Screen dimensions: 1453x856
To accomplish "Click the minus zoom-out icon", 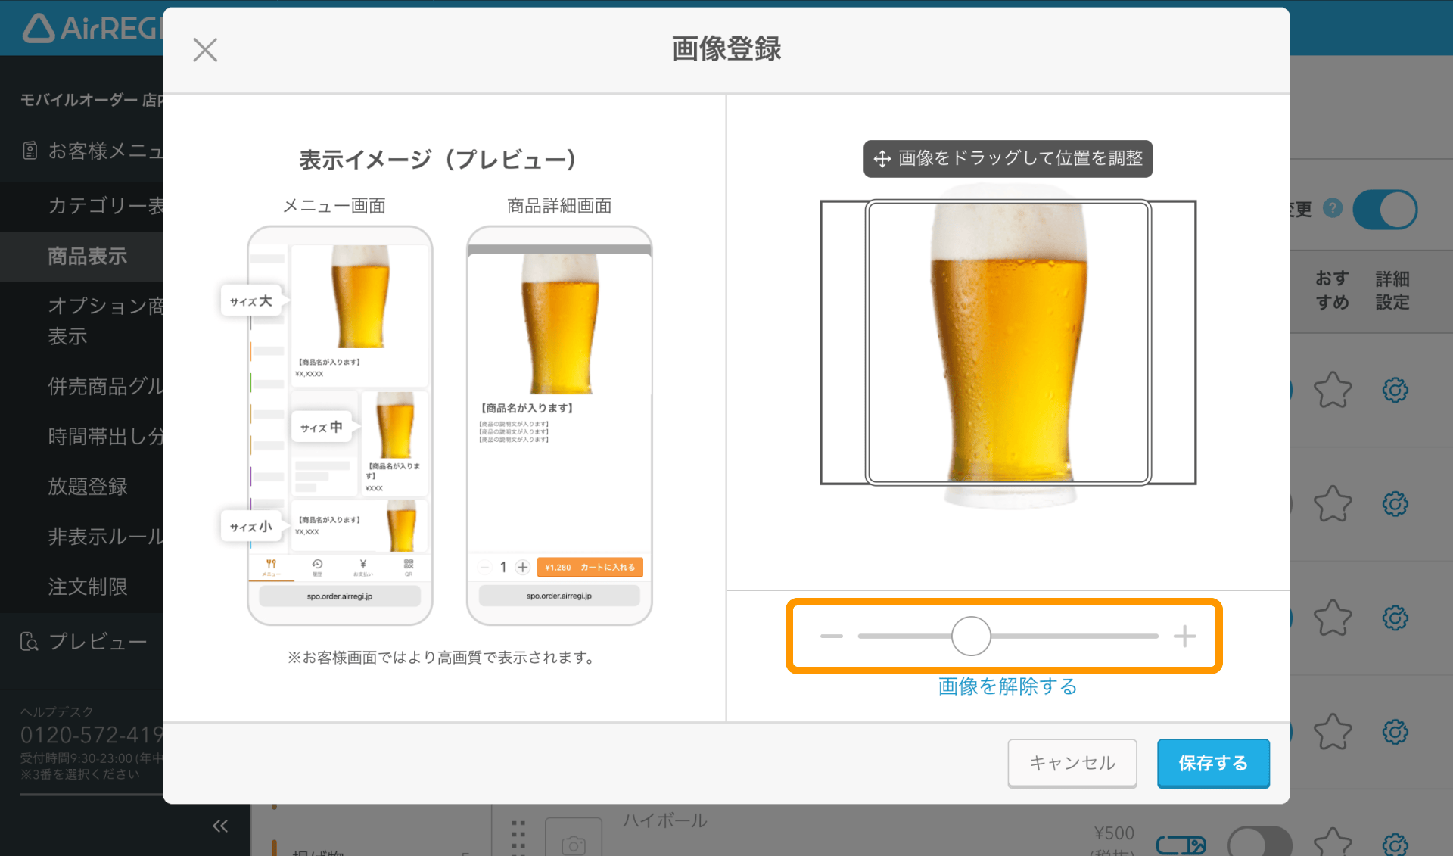I will click(831, 637).
